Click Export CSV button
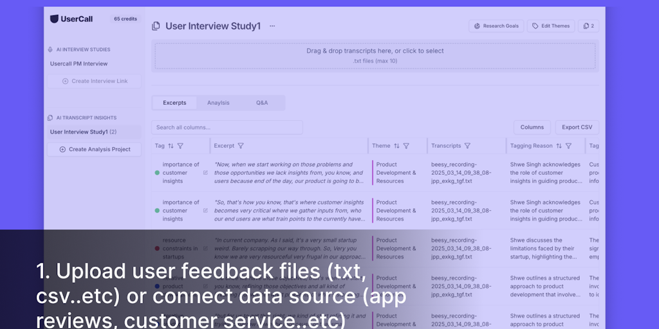The height and width of the screenshot is (329, 659). [x=577, y=127]
